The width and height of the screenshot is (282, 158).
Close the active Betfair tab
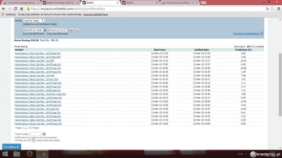117,3
